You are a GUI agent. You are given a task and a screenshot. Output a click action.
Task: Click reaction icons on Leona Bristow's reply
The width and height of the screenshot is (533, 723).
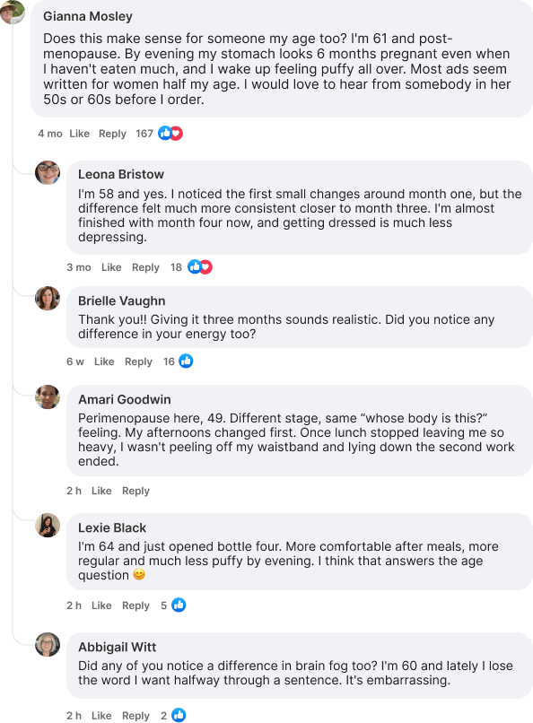point(199,267)
